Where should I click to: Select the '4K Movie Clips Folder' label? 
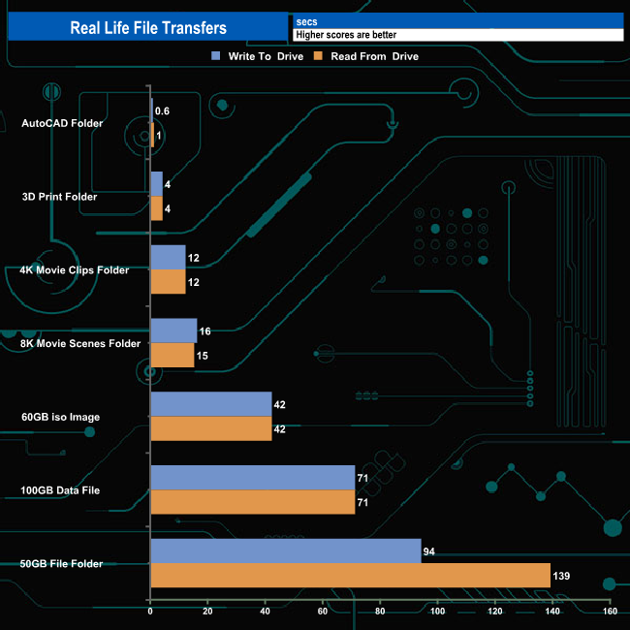click(x=75, y=270)
